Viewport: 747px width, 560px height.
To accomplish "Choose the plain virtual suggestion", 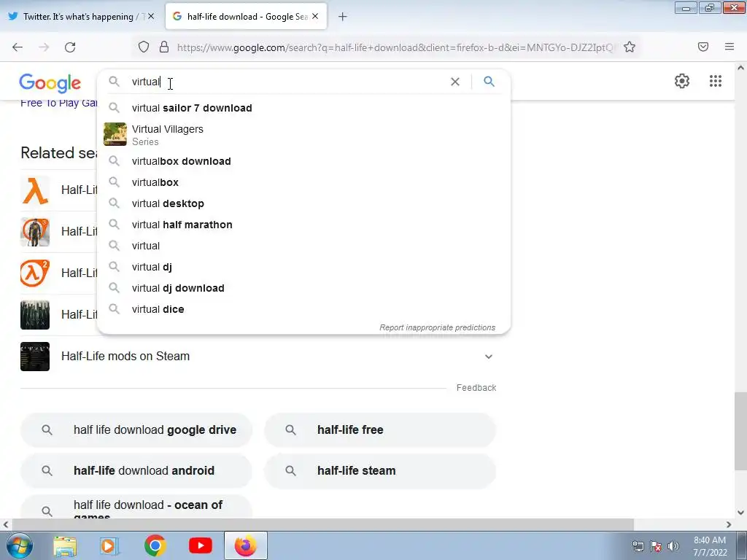I will tap(303, 246).
